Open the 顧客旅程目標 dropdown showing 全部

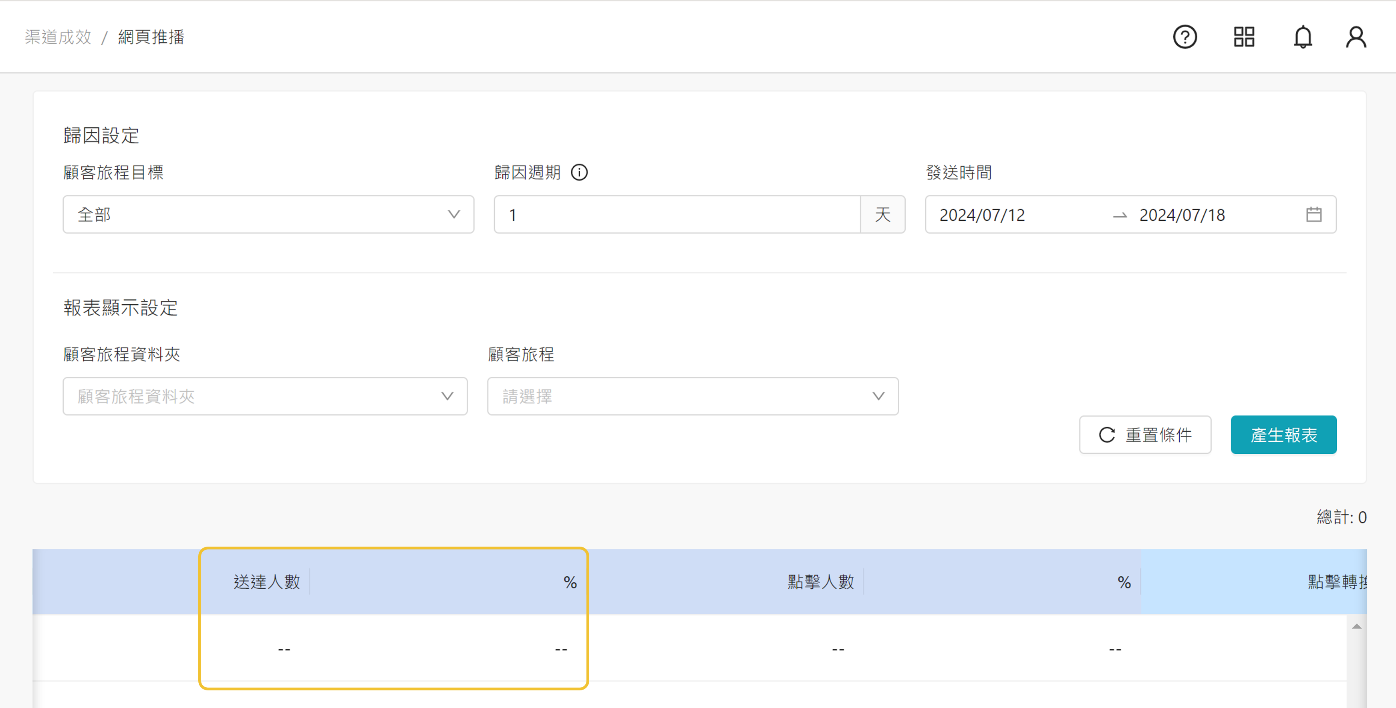(268, 215)
